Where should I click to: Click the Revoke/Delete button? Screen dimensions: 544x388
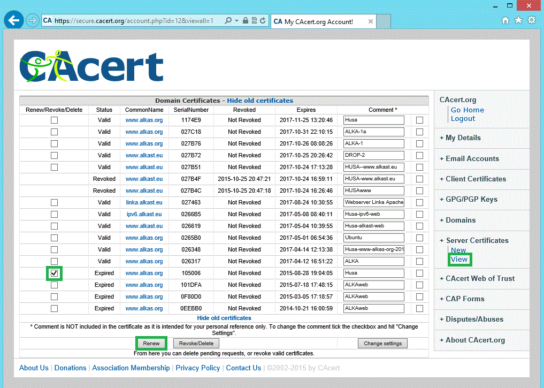coord(196,344)
